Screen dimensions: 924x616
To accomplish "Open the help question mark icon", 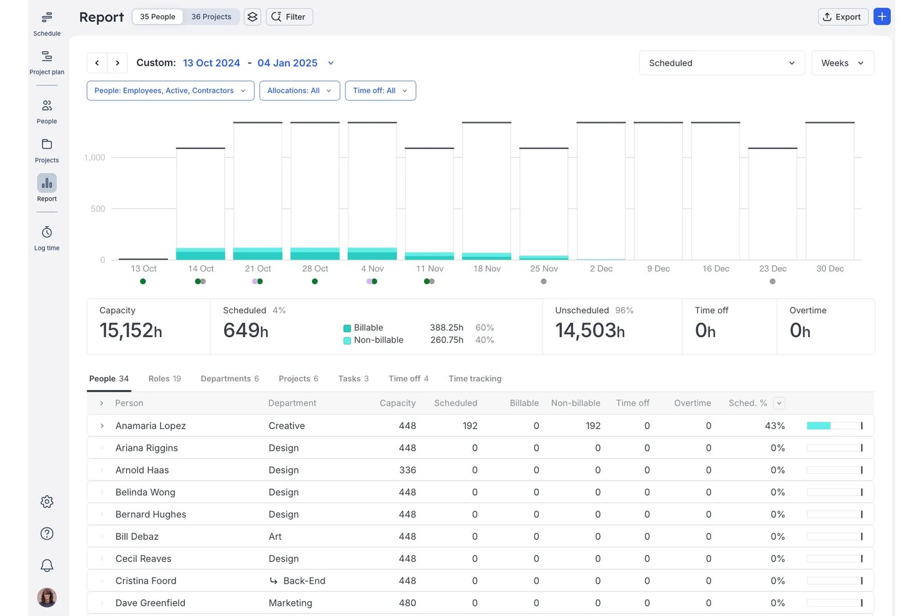I will click(47, 534).
